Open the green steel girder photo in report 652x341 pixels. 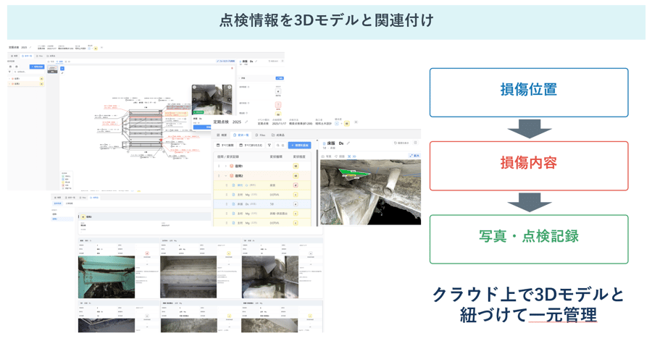[x=106, y=277]
